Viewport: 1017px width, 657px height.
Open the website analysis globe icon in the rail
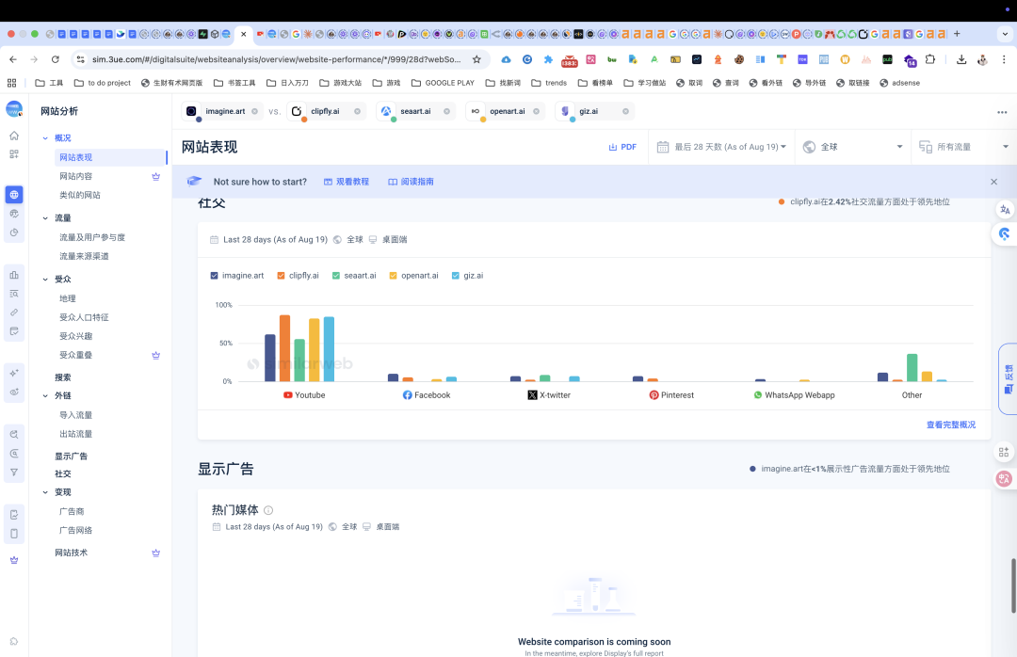coord(13,195)
